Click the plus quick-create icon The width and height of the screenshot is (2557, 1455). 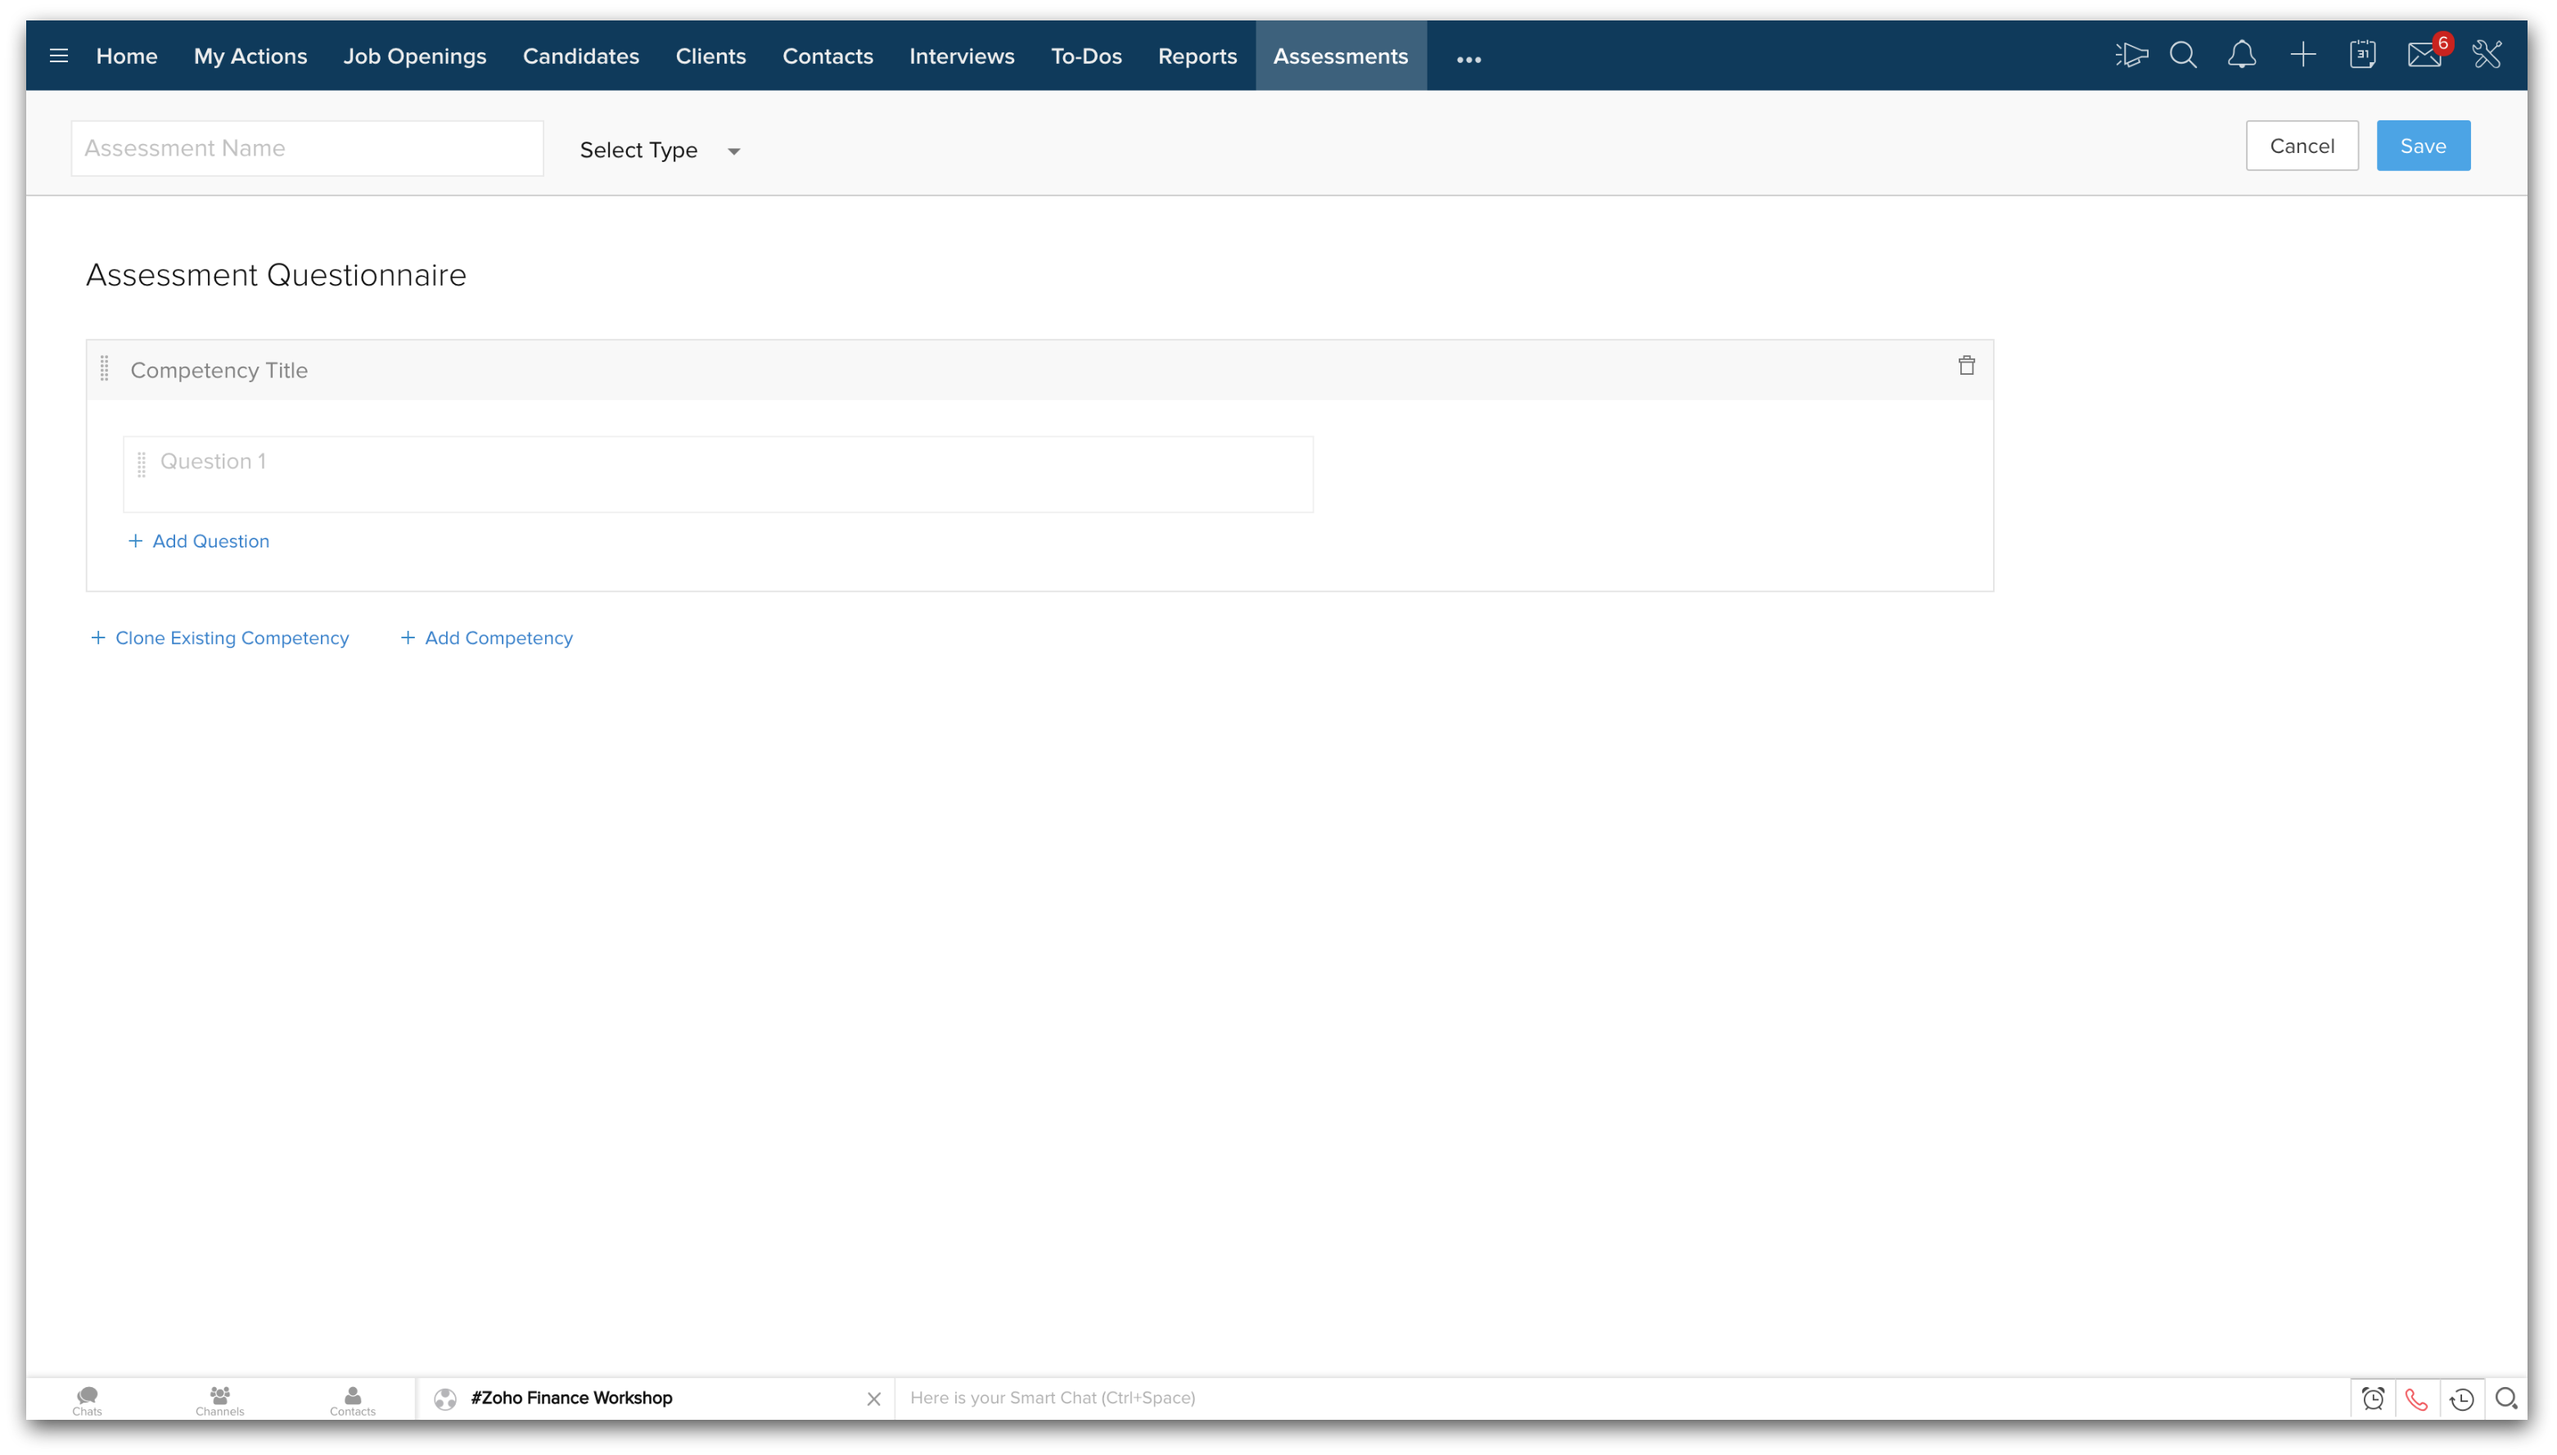tap(2303, 55)
